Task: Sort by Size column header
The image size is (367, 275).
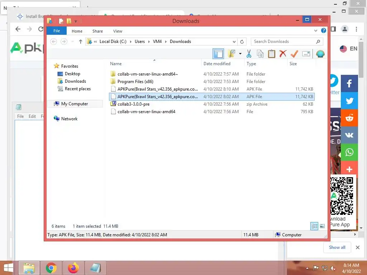Action: (x=293, y=64)
